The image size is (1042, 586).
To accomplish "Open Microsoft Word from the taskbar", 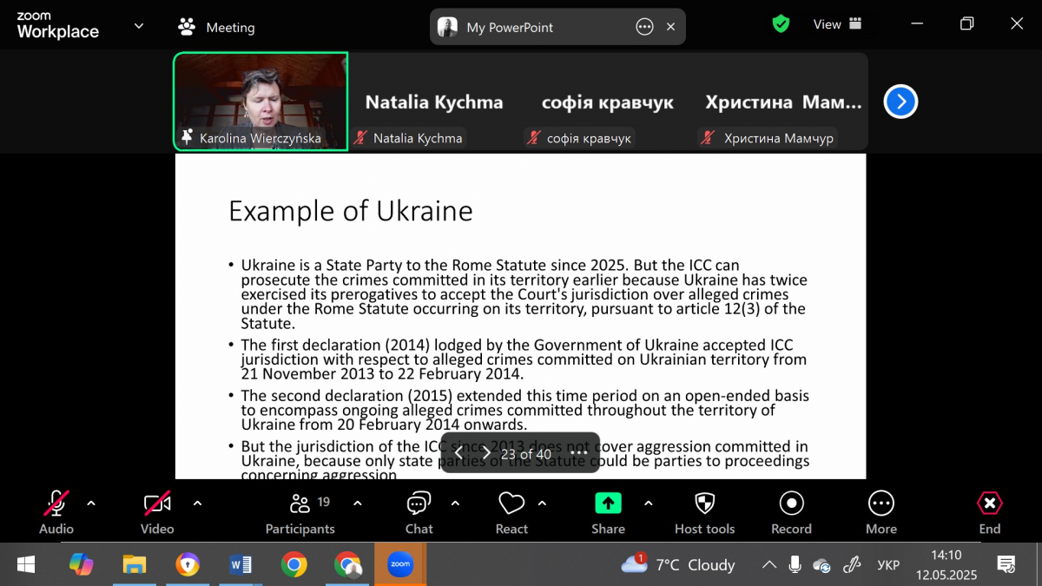I will [241, 565].
